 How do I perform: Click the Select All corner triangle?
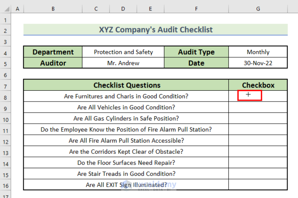click(7, 9)
